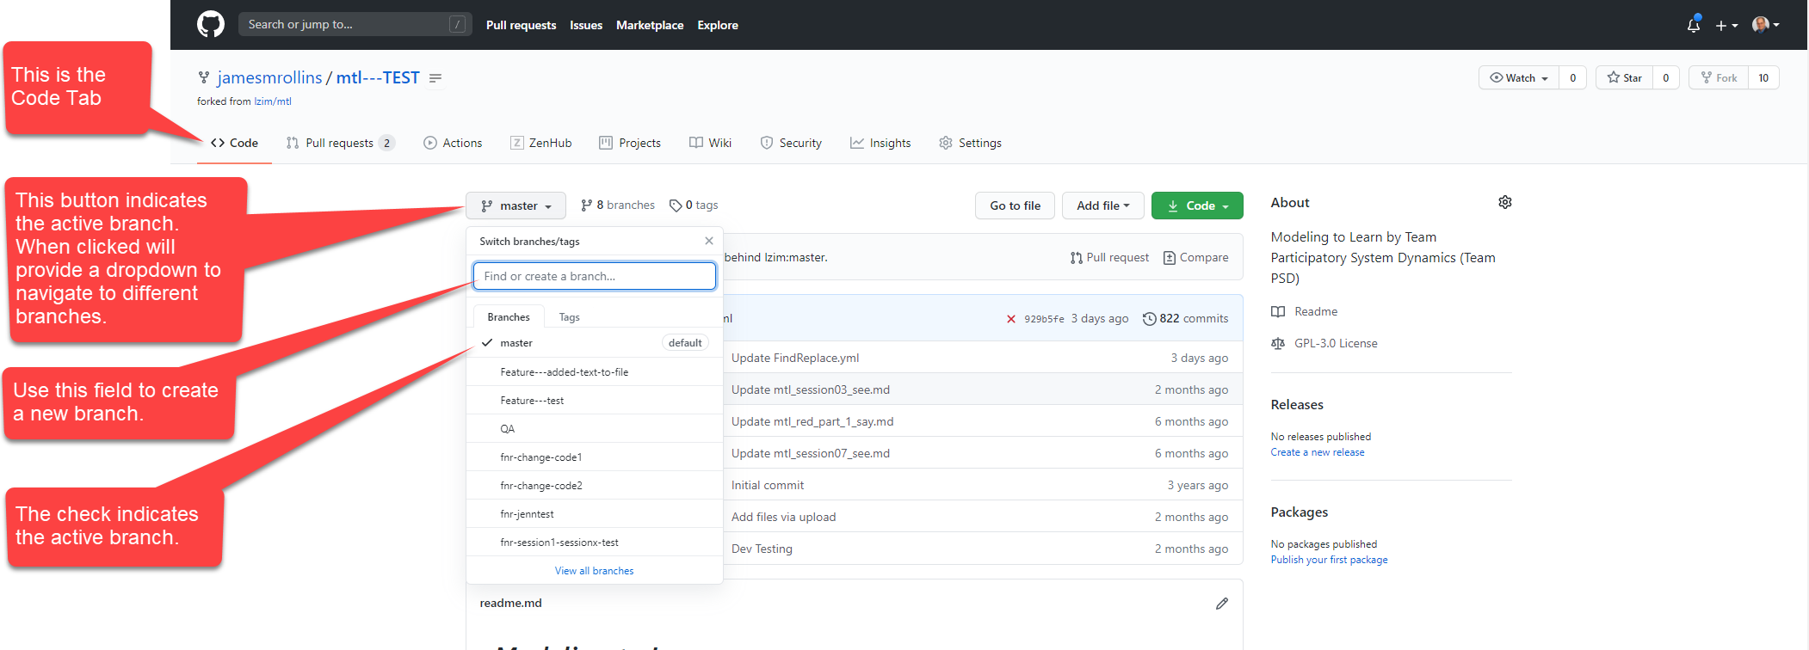Click the lines icon beside repository name
Viewport: 1809px width, 650px height.
coord(435,78)
